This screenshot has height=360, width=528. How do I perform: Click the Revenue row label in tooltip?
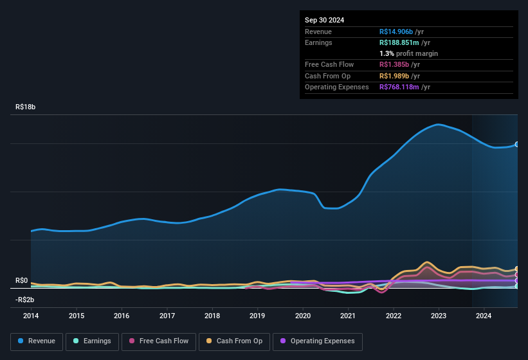(x=318, y=32)
